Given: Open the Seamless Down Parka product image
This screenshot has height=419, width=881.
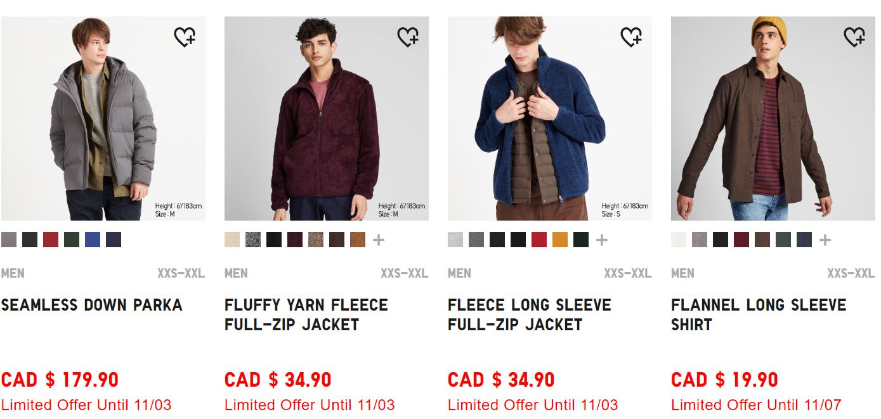Looking at the screenshot, I should [x=103, y=119].
